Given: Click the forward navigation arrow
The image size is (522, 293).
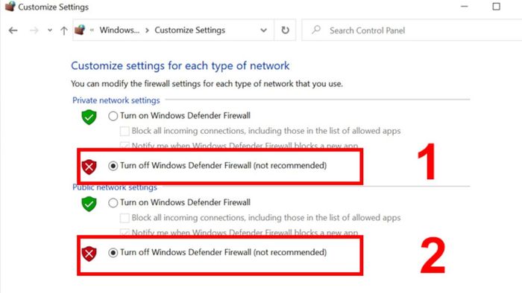Looking at the screenshot, I should coord(34,30).
